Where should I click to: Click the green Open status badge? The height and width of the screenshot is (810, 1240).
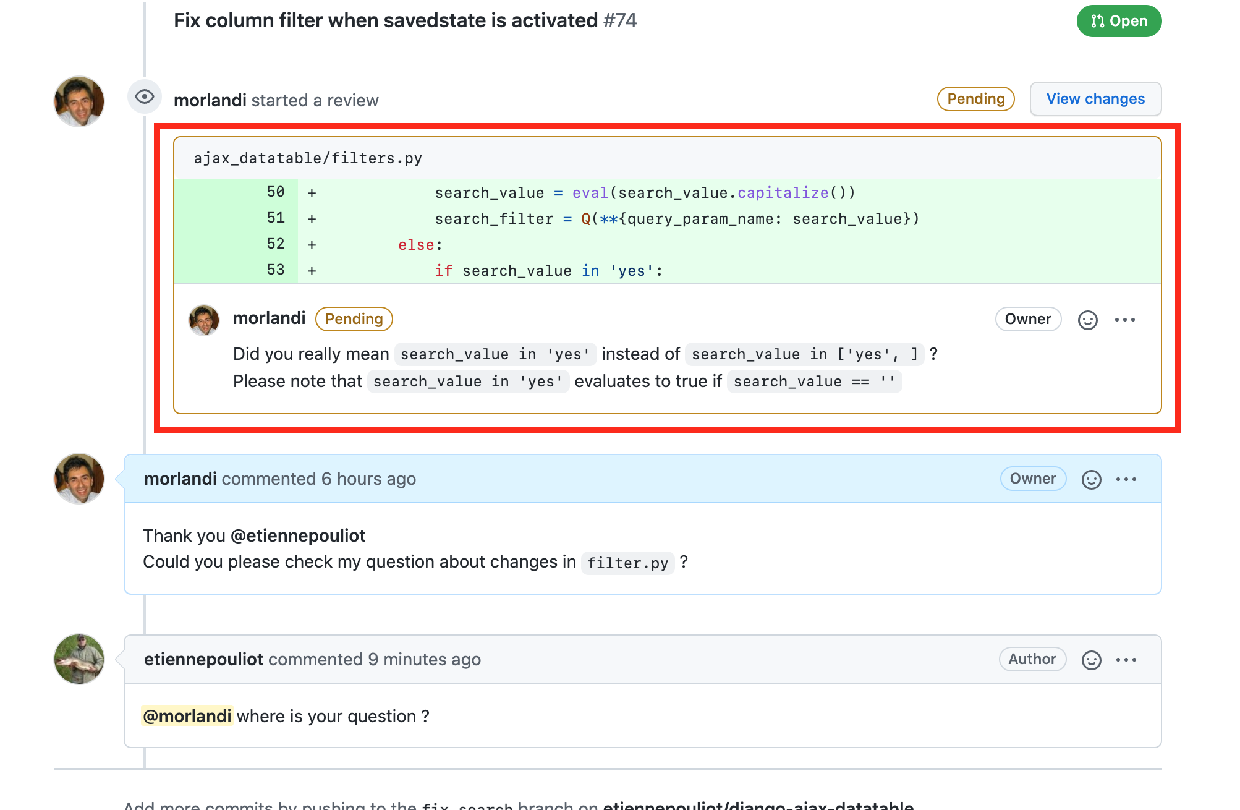1118,21
